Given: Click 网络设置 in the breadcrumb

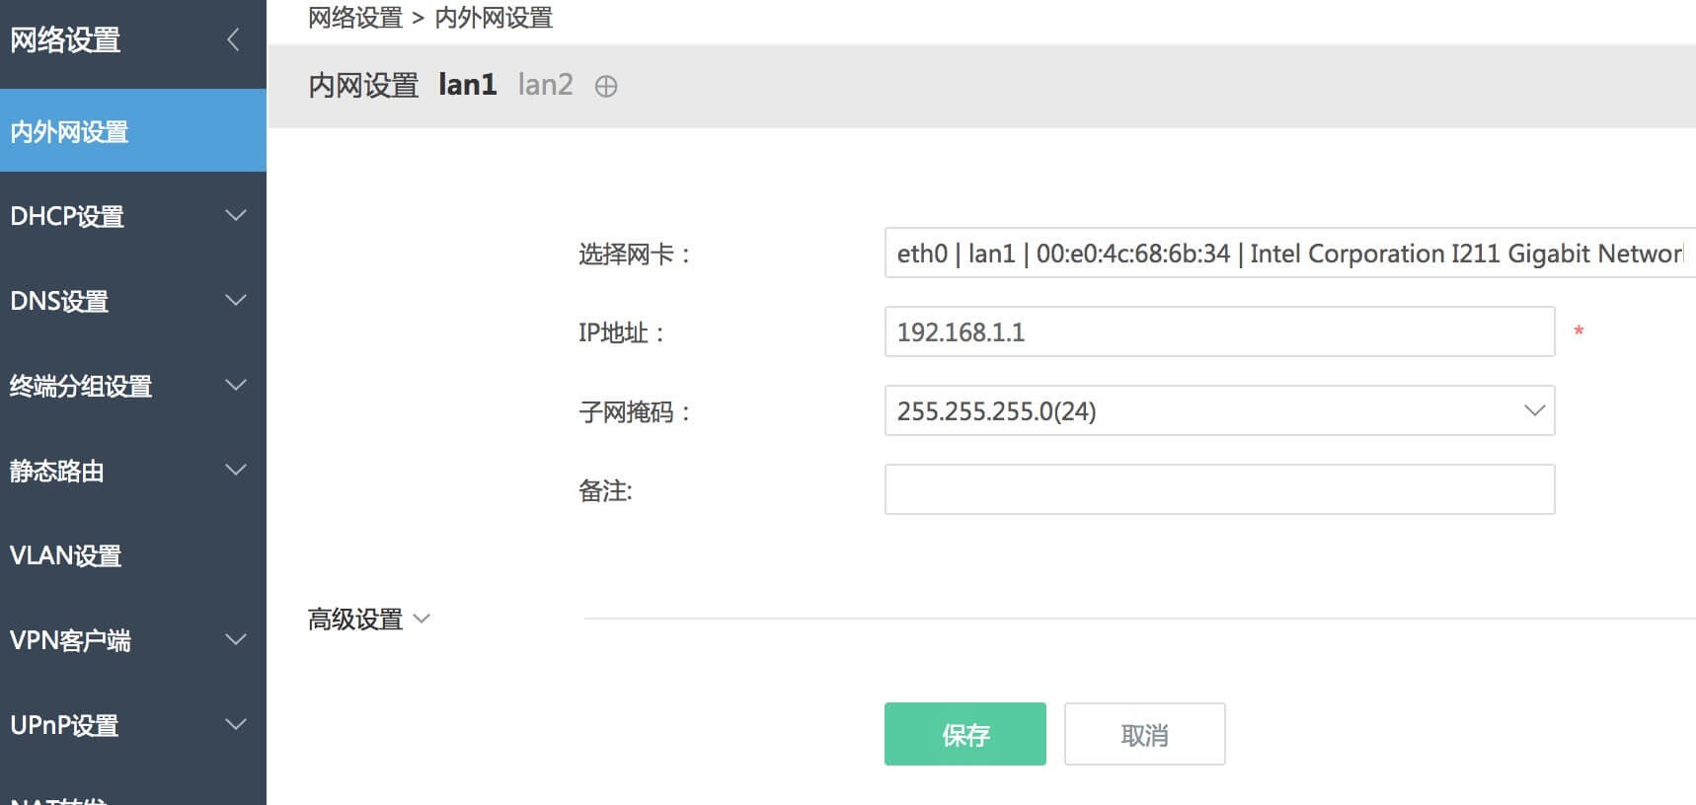Looking at the screenshot, I should (x=355, y=18).
